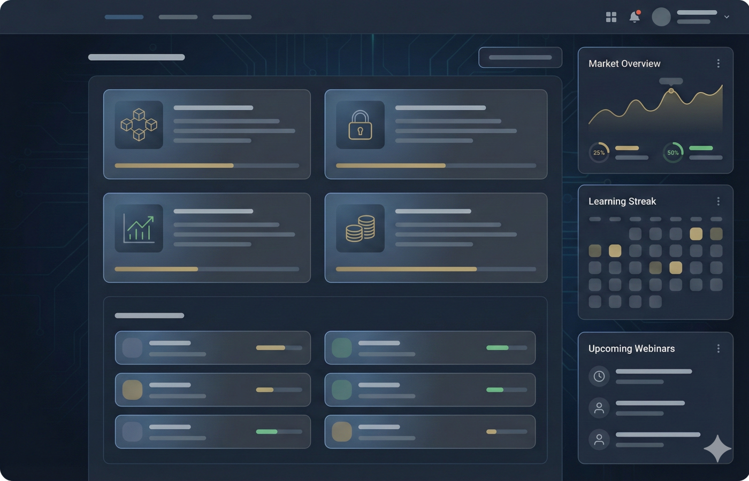Select the active first navigation tab
749x481 pixels.
coord(124,17)
